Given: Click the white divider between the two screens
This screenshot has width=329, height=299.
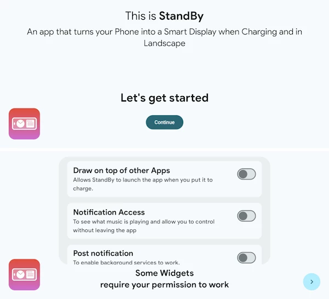Looking at the screenshot, I should coord(164,149).
